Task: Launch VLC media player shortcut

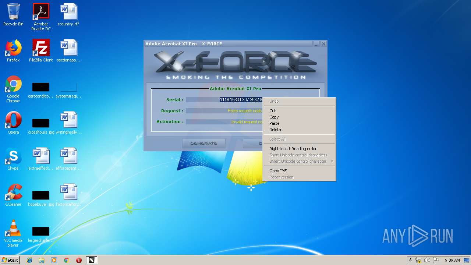Action: tap(13, 233)
